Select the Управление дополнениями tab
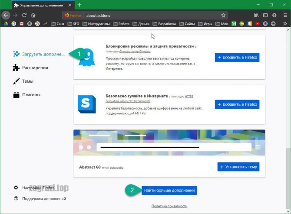The width and height of the screenshot is (291, 214). click(43, 5)
